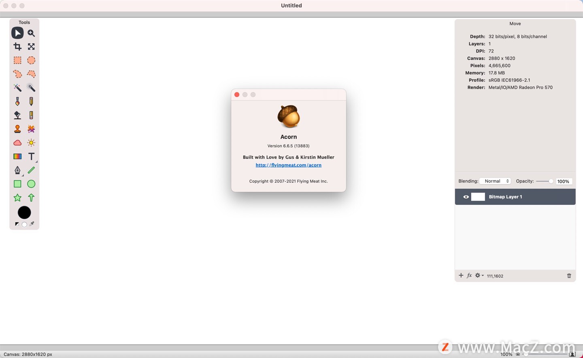
Task: Select the oval selection tool
Action: 31,60
